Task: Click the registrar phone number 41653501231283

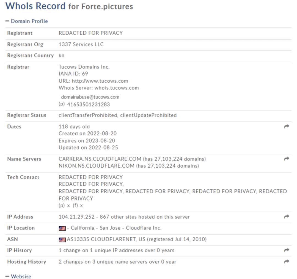Action: [x=89, y=105]
